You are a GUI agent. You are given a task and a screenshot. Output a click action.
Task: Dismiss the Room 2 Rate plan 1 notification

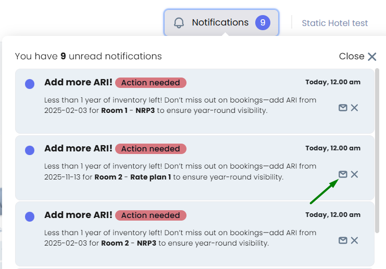tap(354, 174)
